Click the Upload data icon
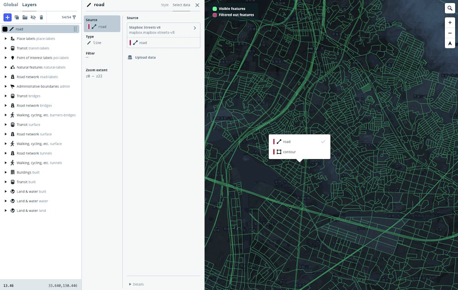The image size is (458, 290). [x=130, y=58]
